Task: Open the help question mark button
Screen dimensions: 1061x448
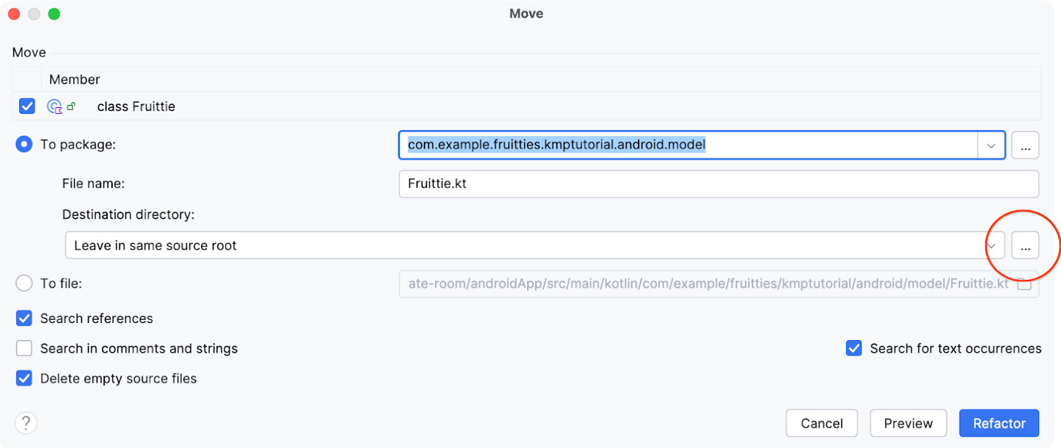Action: (x=26, y=423)
